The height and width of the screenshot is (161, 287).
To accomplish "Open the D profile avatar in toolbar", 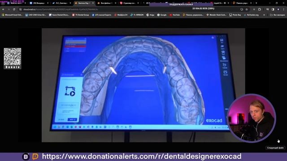I will click(278, 9).
